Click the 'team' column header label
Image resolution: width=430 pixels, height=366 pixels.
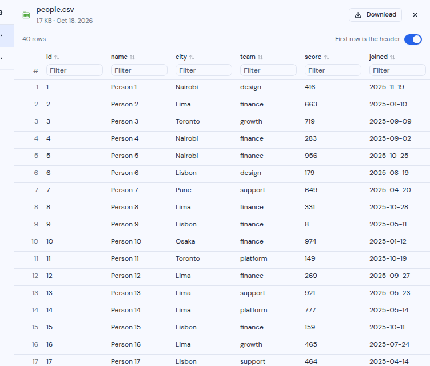248,57
